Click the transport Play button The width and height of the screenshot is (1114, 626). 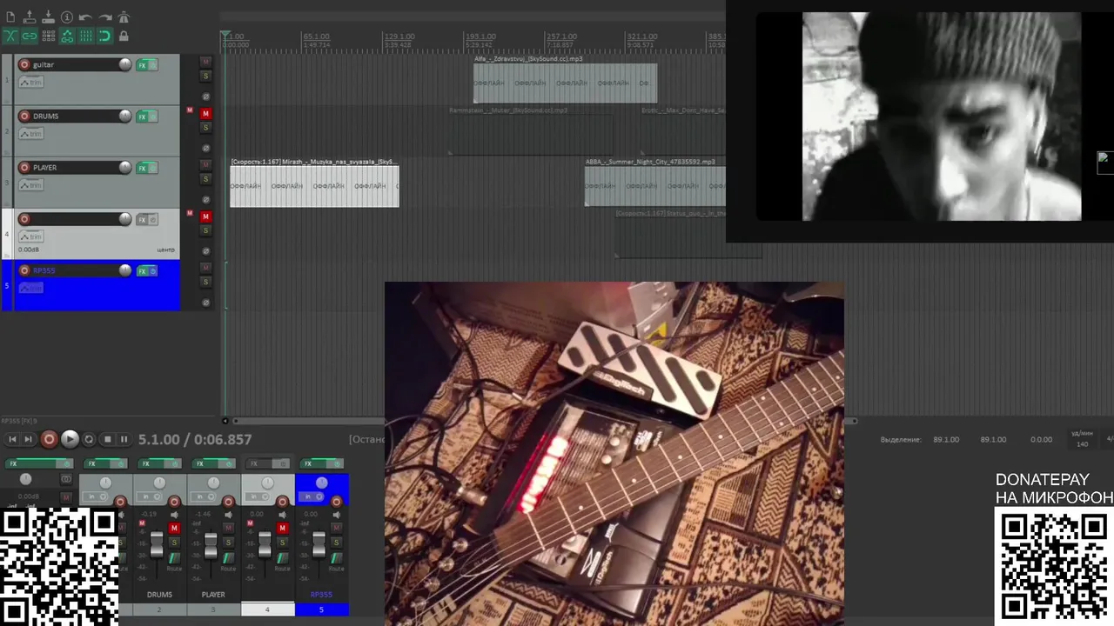pyautogui.click(x=70, y=440)
